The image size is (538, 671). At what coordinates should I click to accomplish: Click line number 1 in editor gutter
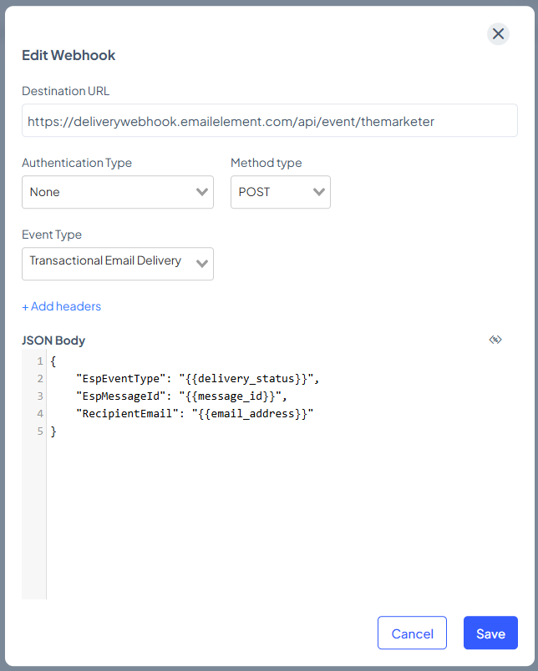[x=39, y=361]
